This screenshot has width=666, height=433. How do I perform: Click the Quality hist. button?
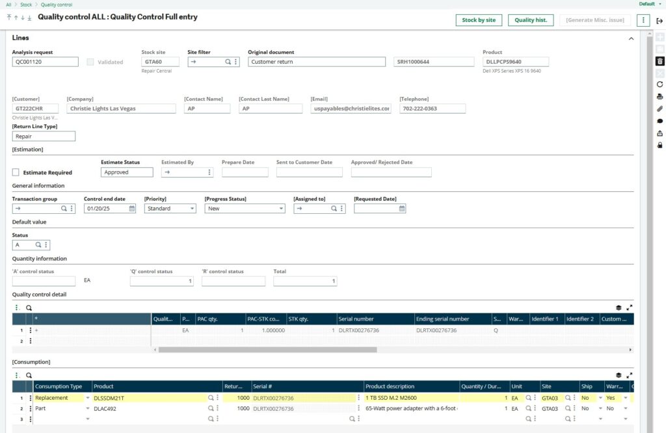coord(531,20)
